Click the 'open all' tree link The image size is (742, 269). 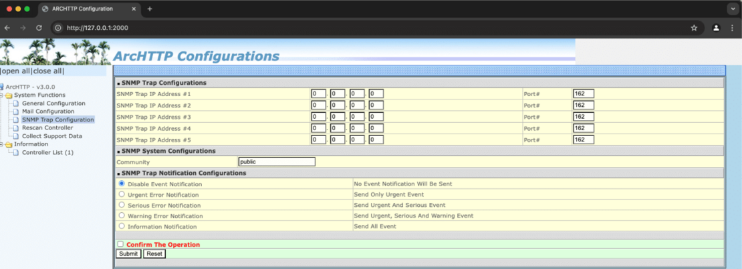click(x=15, y=71)
